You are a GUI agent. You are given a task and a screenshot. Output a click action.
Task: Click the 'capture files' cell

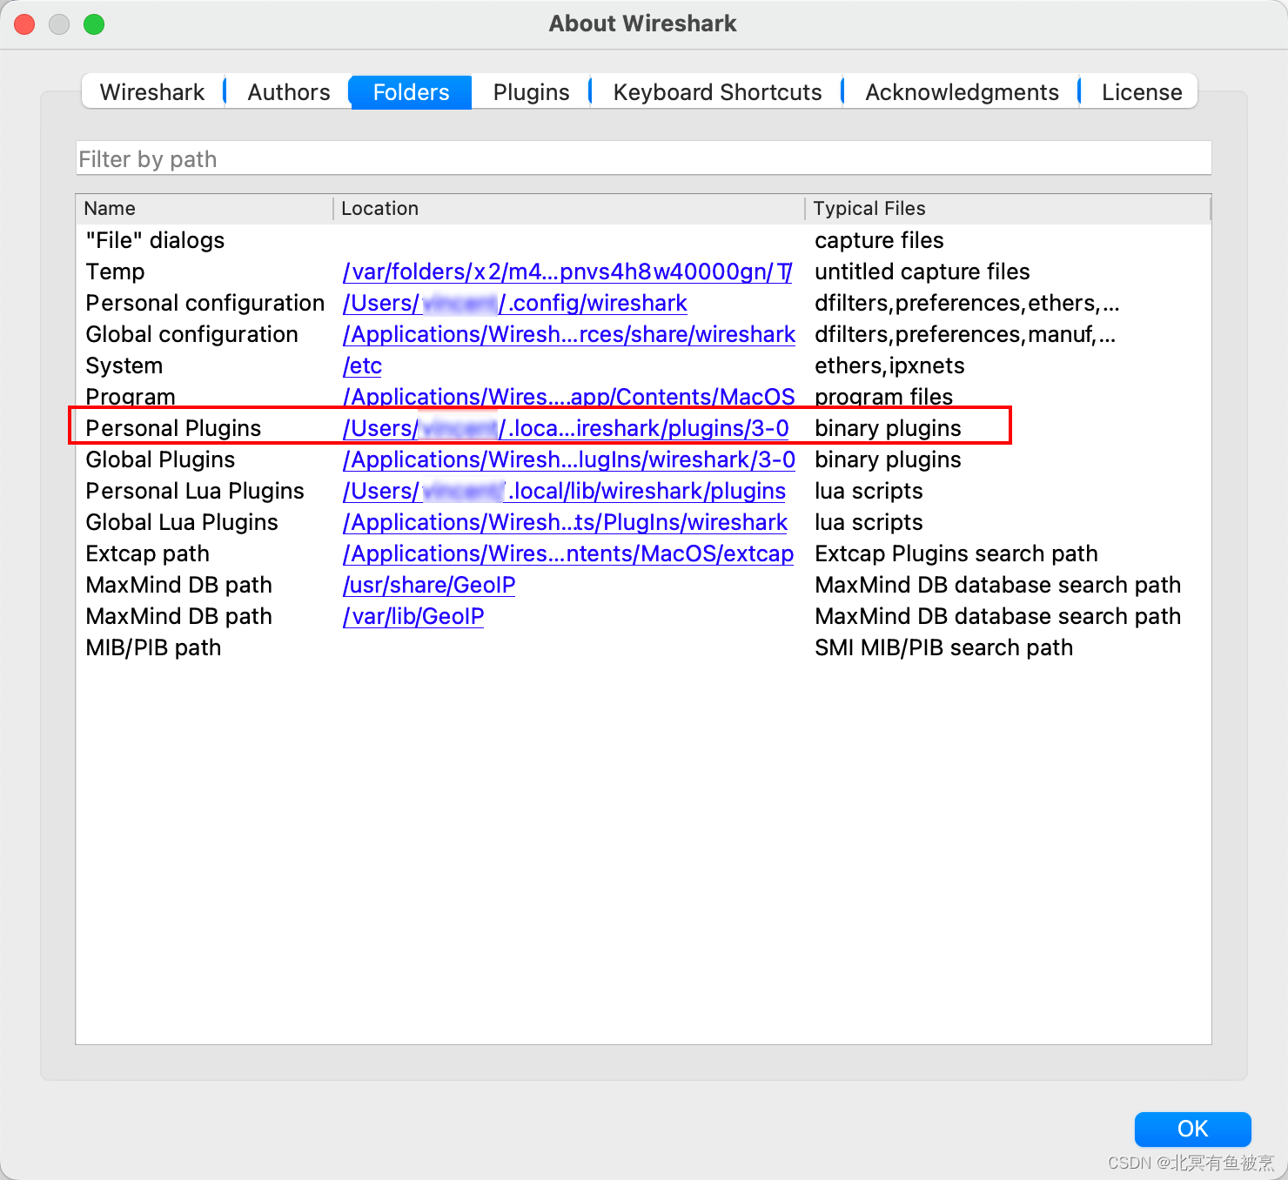[x=879, y=240]
